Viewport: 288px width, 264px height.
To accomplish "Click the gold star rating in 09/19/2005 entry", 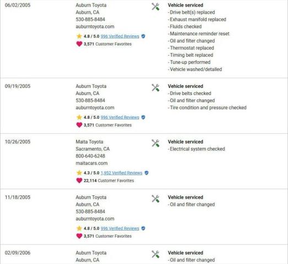I will pyautogui.click(x=79, y=117).
